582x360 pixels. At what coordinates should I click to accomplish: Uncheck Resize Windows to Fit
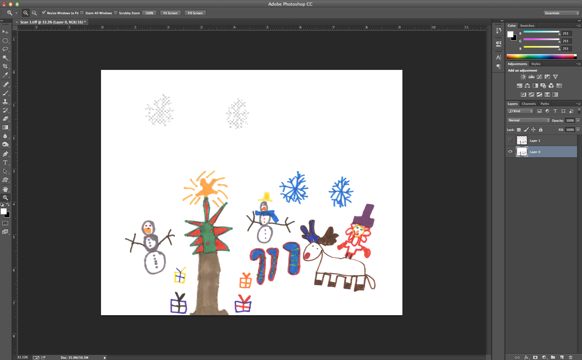point(44,13)
